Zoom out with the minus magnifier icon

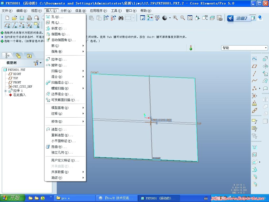coord(183,18)
